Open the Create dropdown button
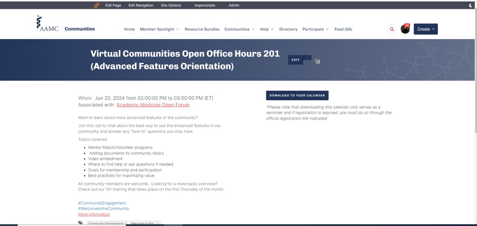The width and height of the screenshot is (477, 226). coord(426,29)
